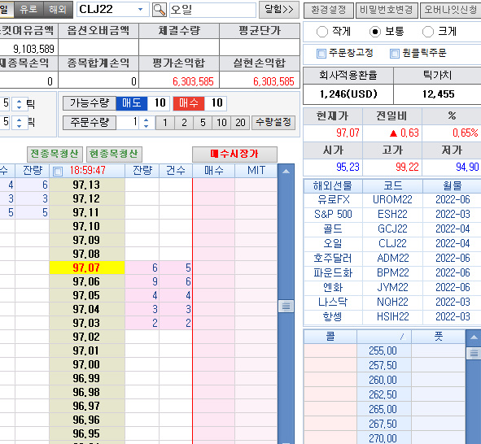Select the 보통 size radio button
481x444 pixels.
(x=375, y=32)
